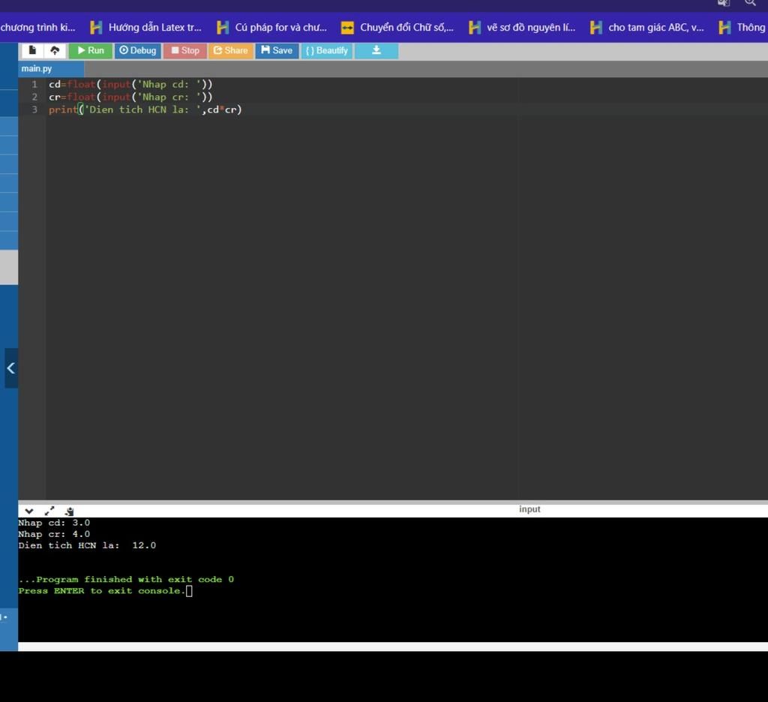Image resolution: width=768 pixels, height=702 pixels.
Task: Place cursor in the print('Dien tich HCN la') line
Action: coord(145,109)
